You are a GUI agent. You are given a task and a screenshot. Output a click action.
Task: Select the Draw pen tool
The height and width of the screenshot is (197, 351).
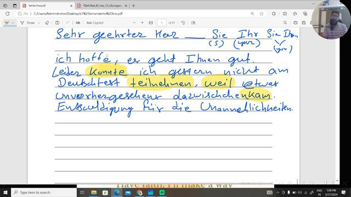click(x=28, y=23)
